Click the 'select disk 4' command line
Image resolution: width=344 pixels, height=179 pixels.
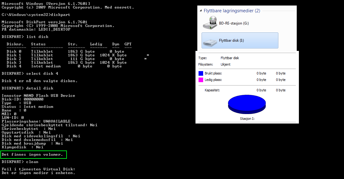point(30,74)
